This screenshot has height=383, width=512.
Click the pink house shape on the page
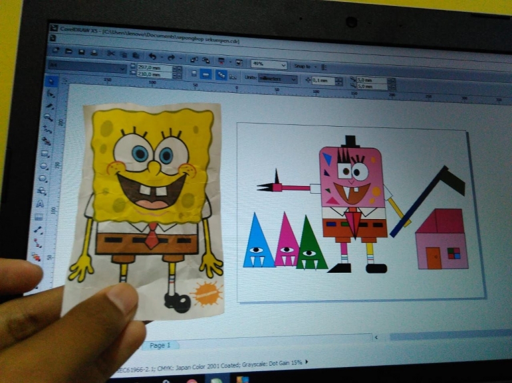pos(442,239)
